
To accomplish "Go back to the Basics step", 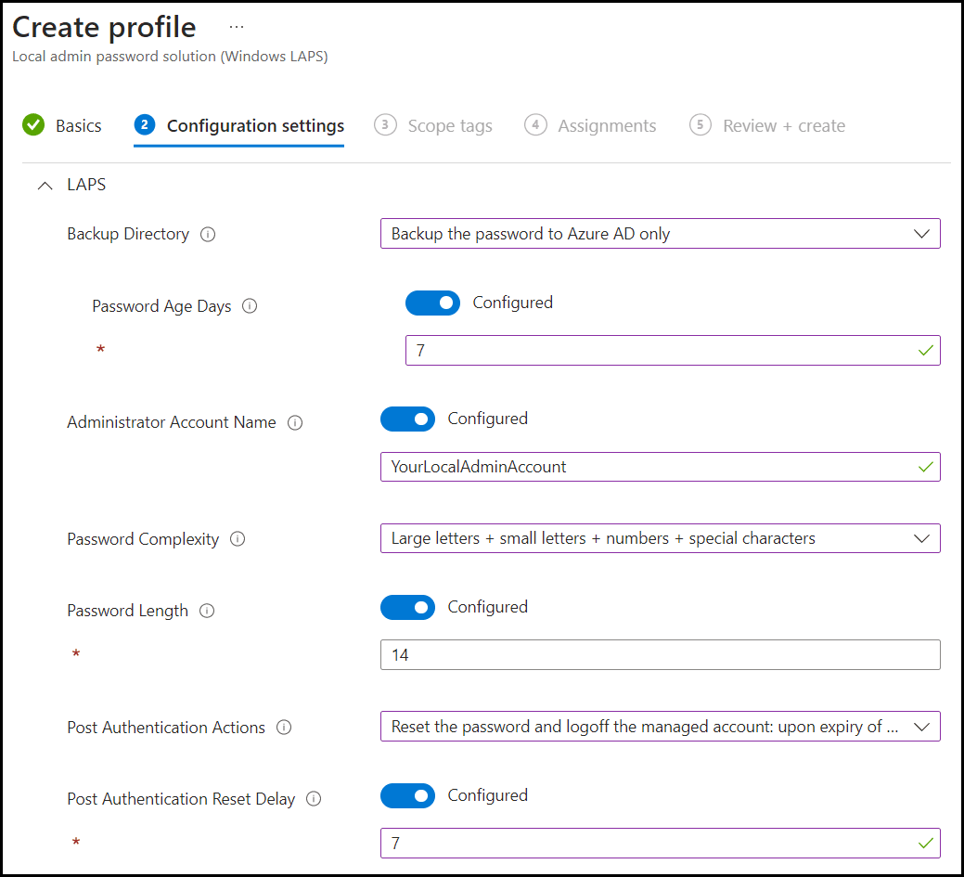I will click(63, 126).
